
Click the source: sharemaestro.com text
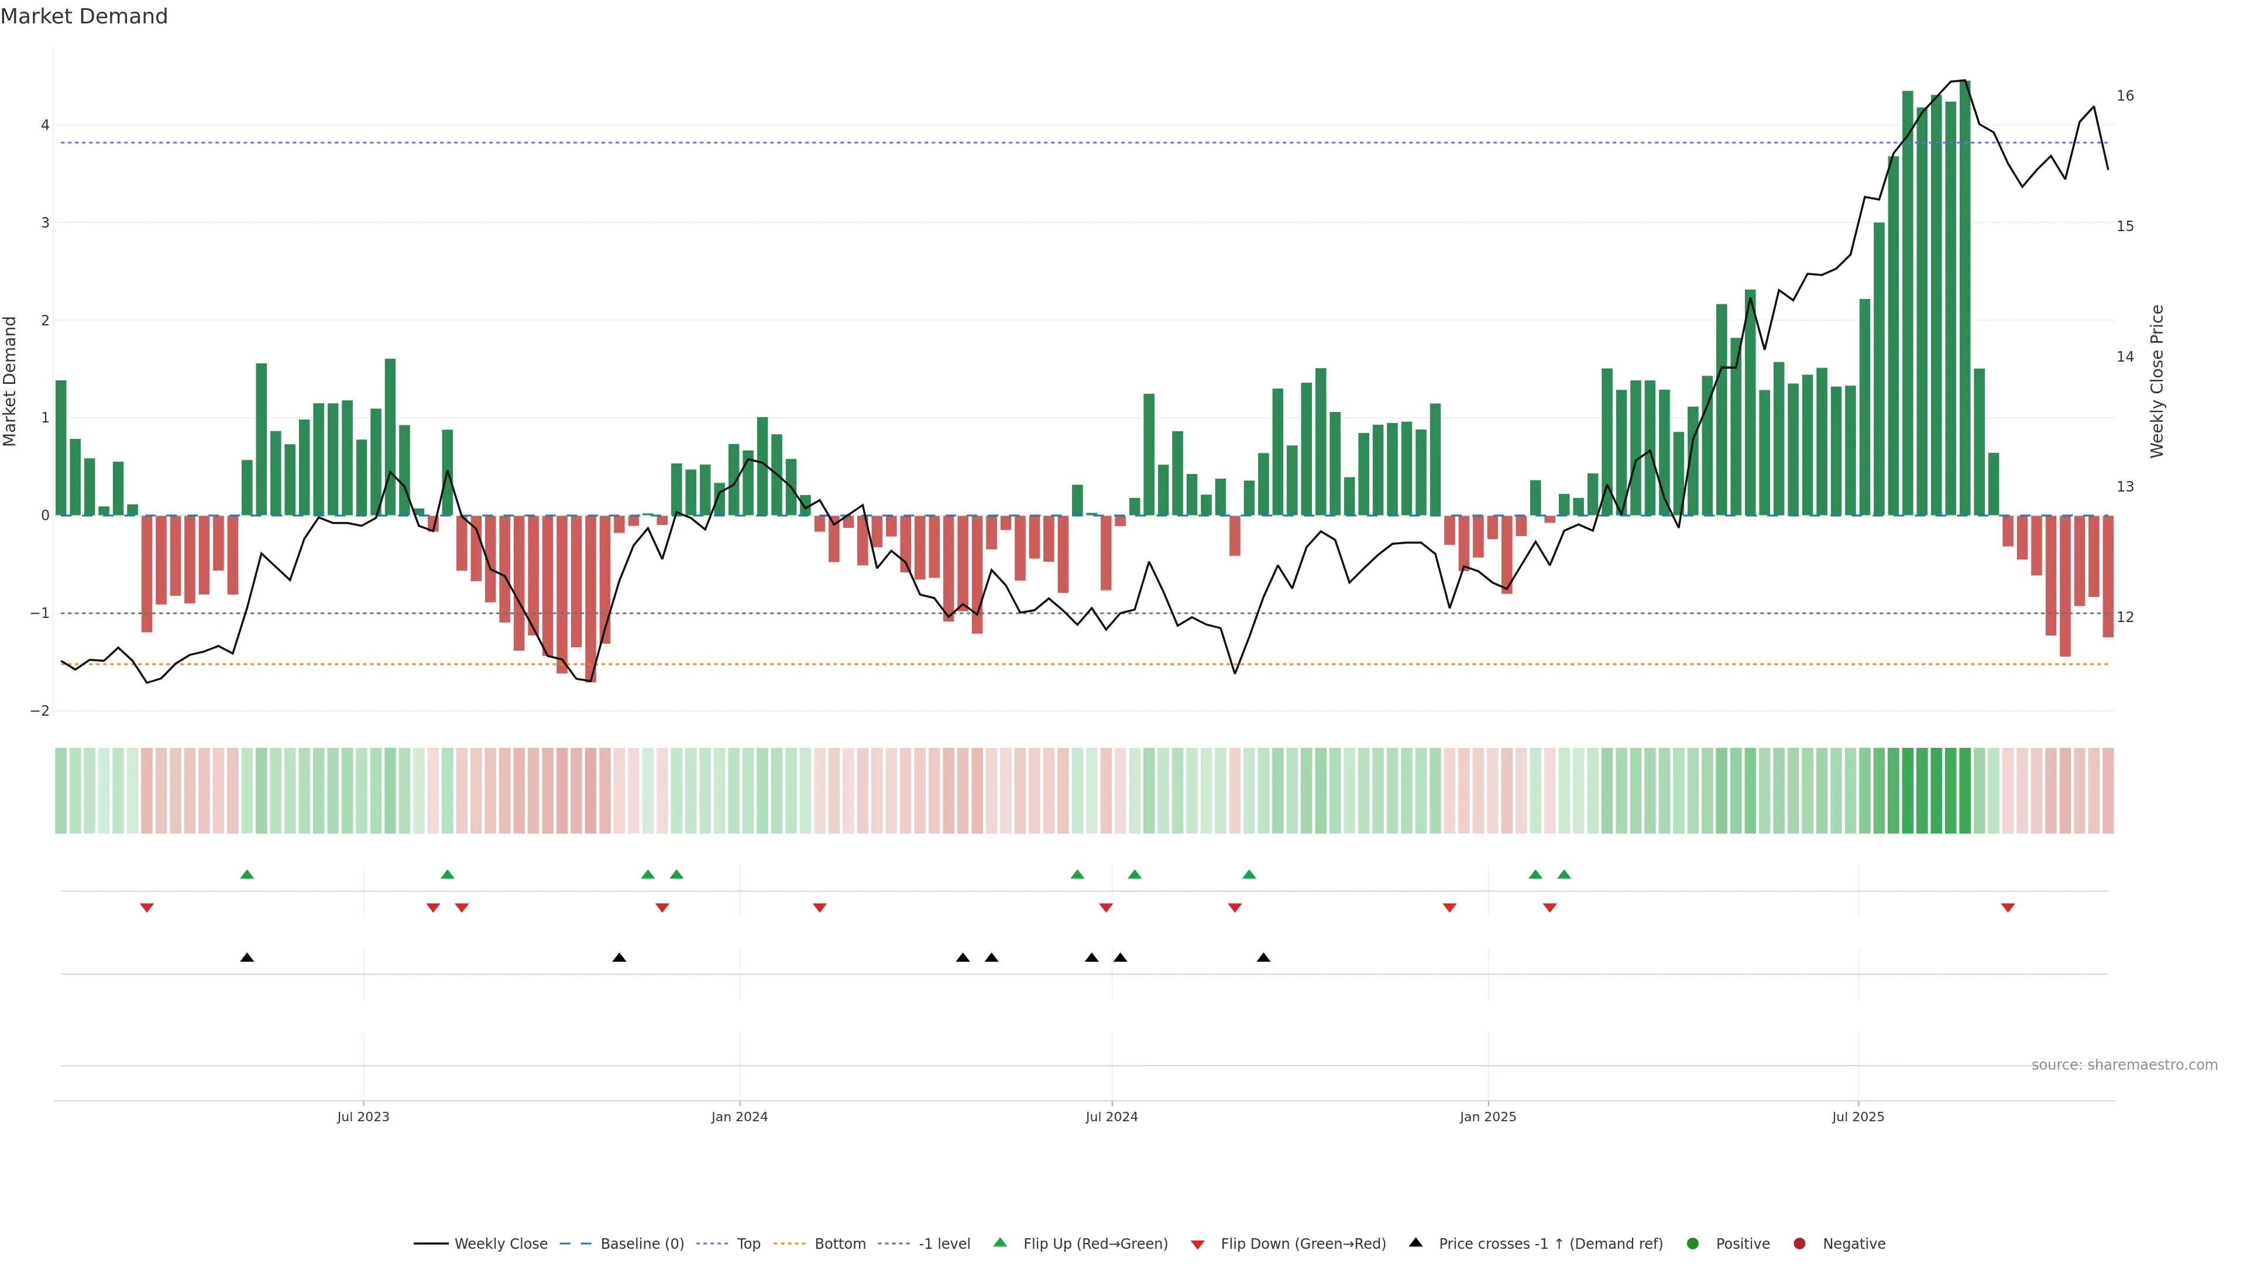(2124, 1064)
